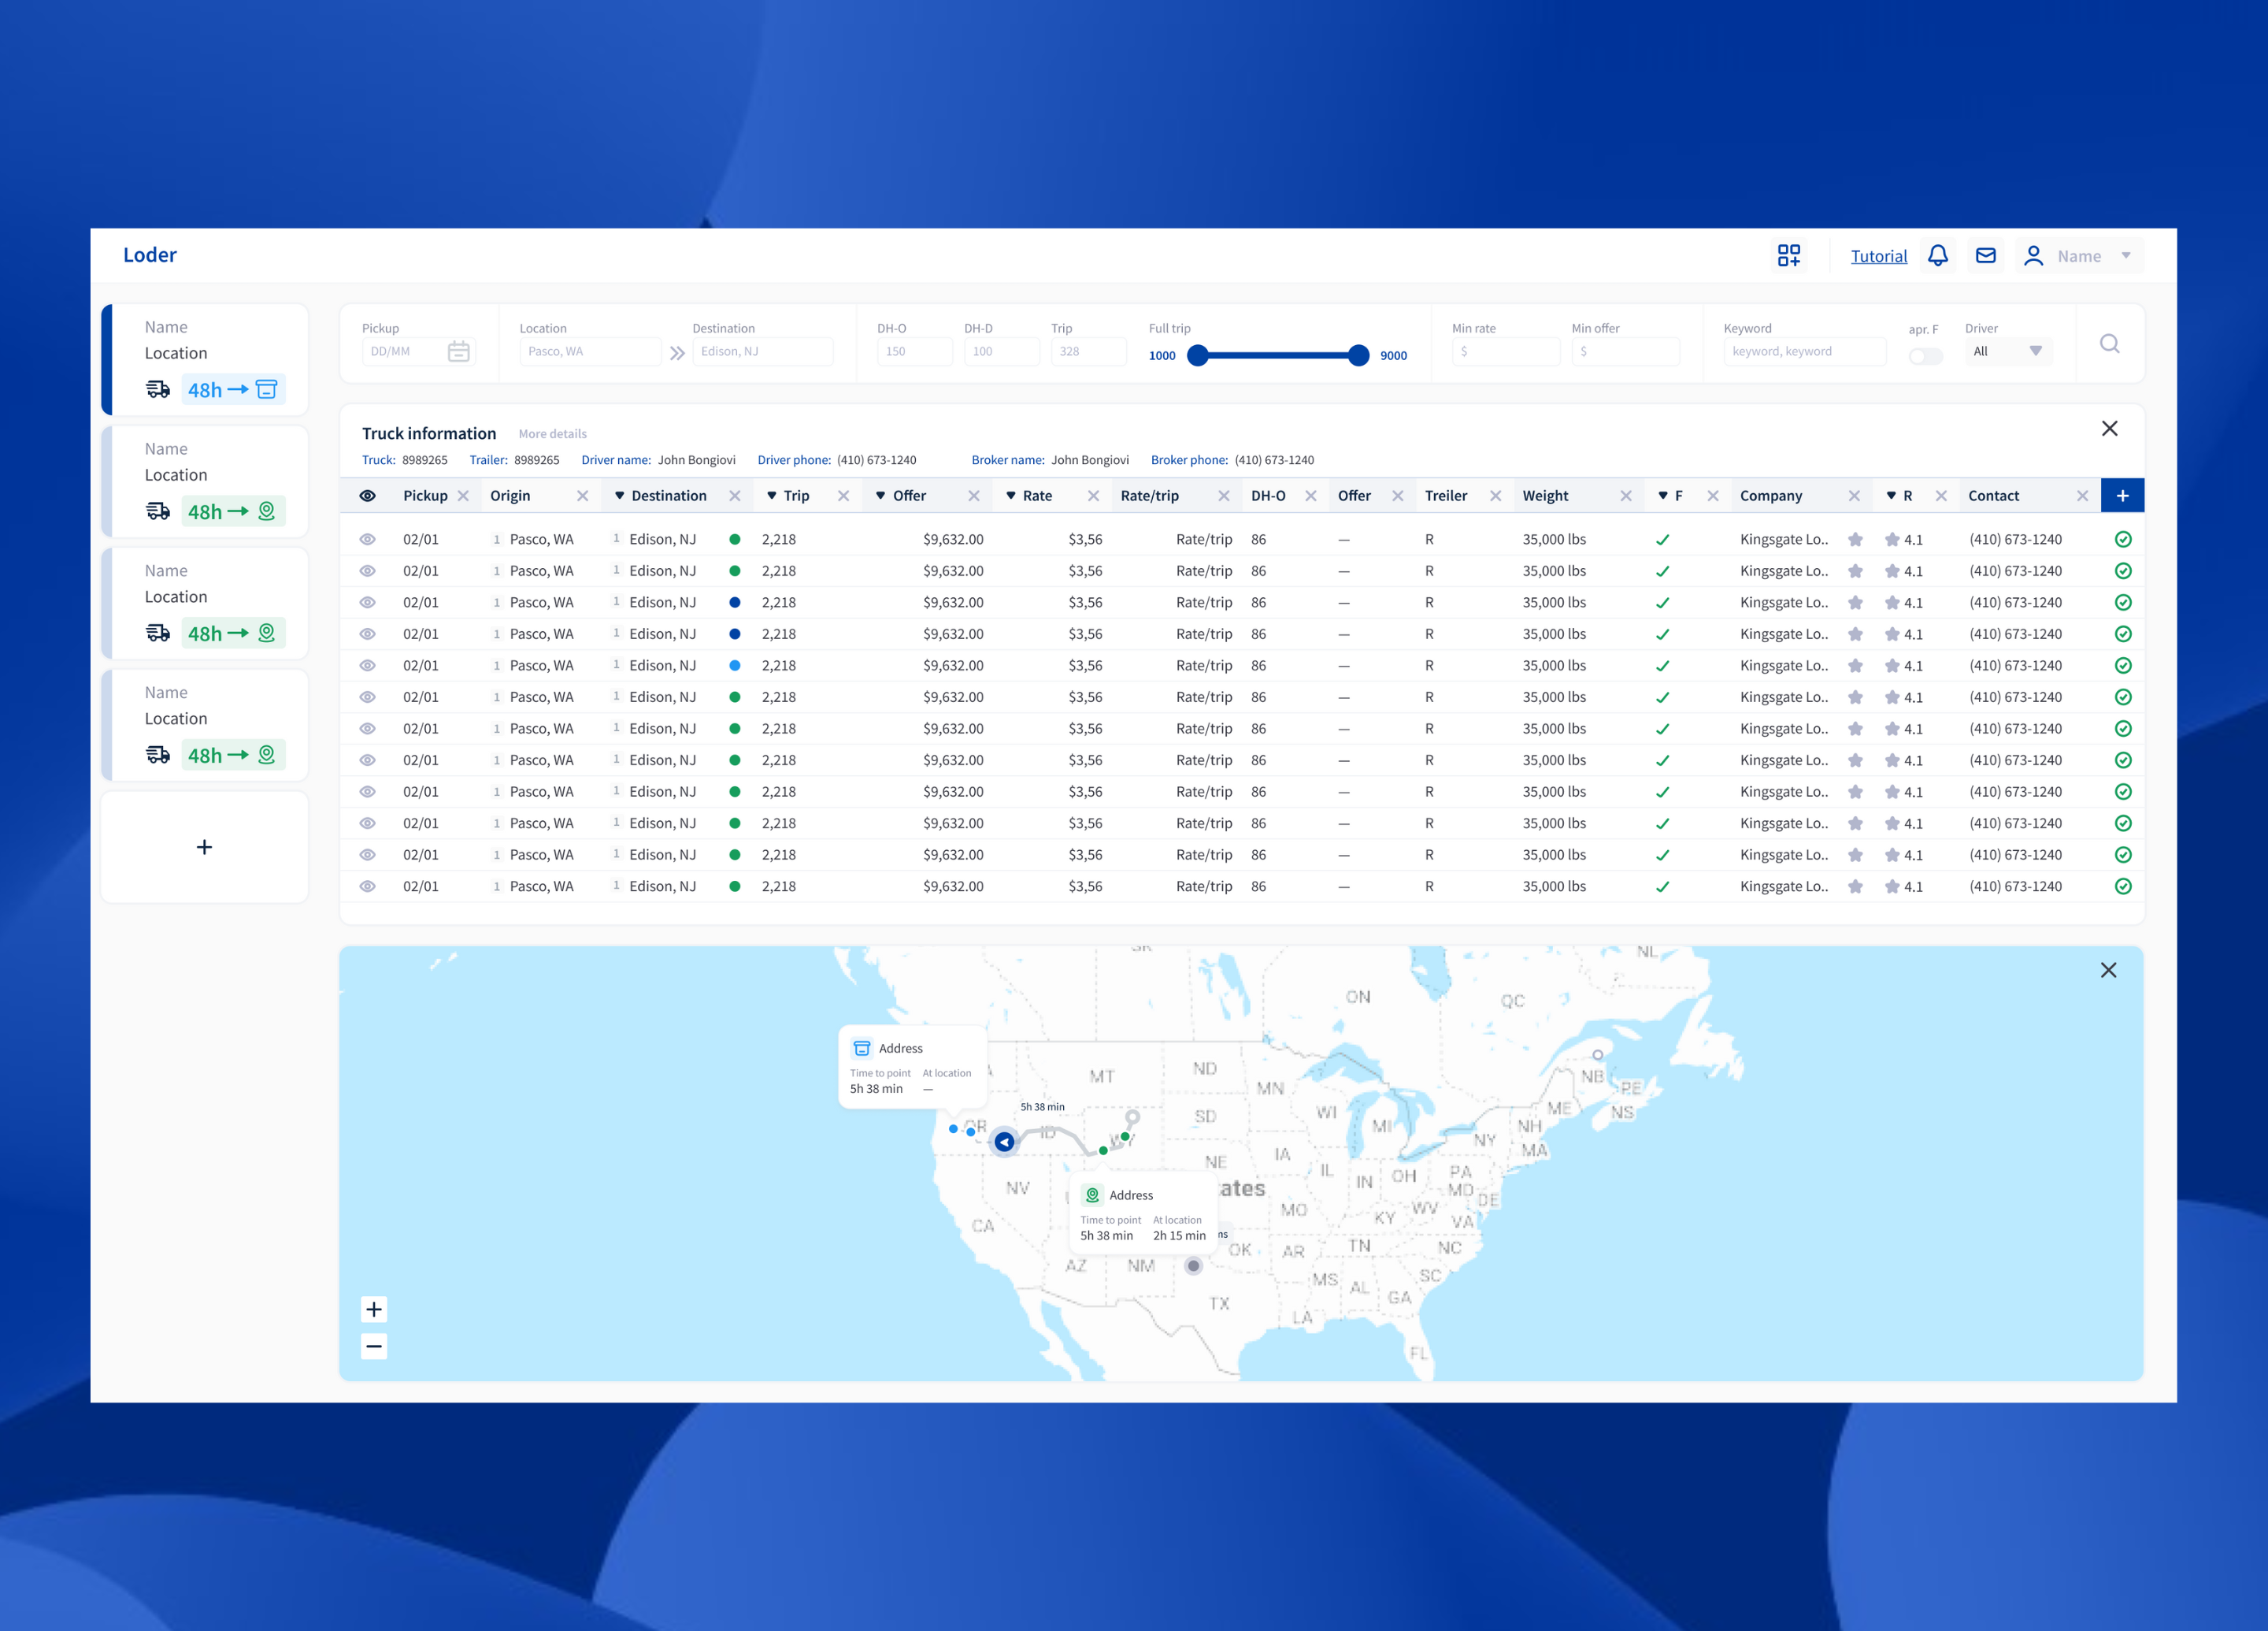Open the mail envelope icon
This screenshot has height=1631, width=2268.
[x=1986, y=255]
